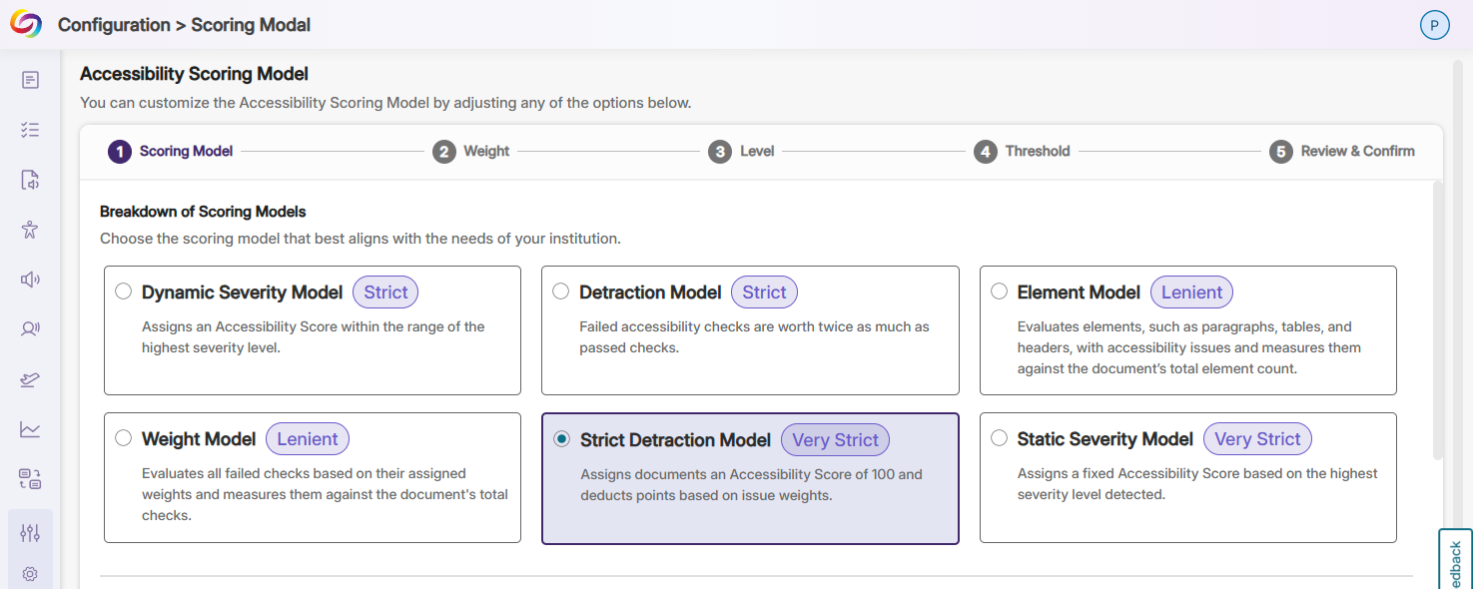1473x589 pixels.
Task: Open the checklist sidebar icon
Action: (x=30, y=130)
